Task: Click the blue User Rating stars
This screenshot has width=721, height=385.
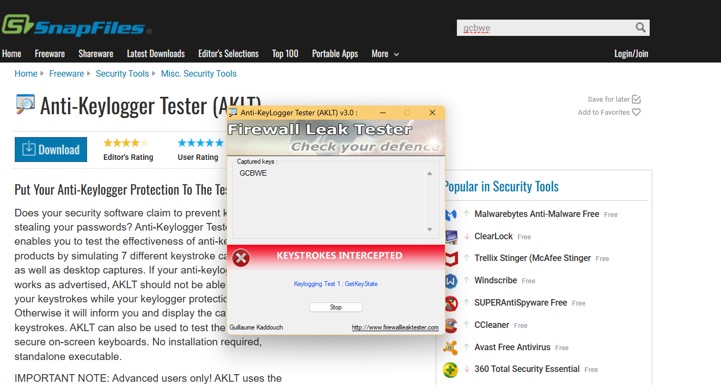Action: pos(200,143)
